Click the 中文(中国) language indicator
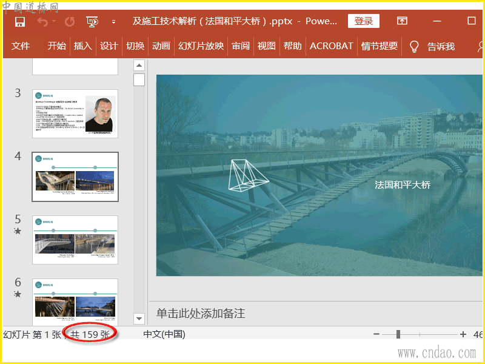The height and width of the screenshot is (364, 485). click(164, 334)
